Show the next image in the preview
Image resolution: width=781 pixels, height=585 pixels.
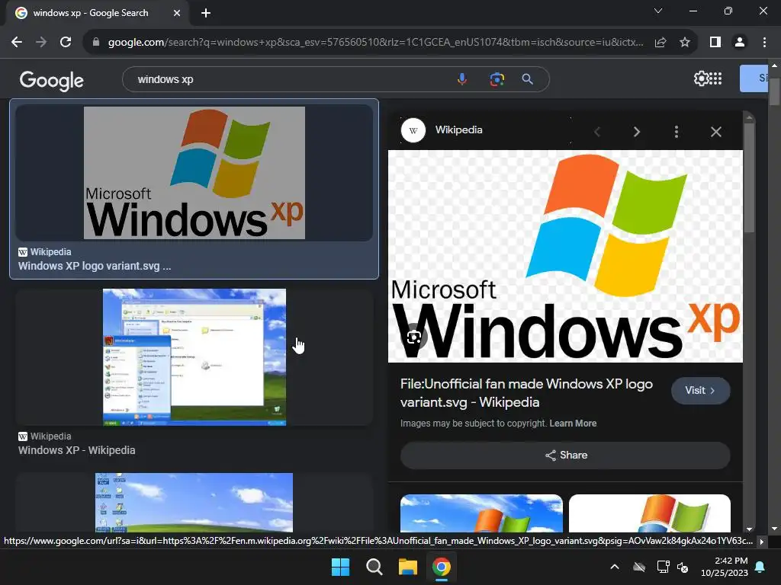pos(637,132)
